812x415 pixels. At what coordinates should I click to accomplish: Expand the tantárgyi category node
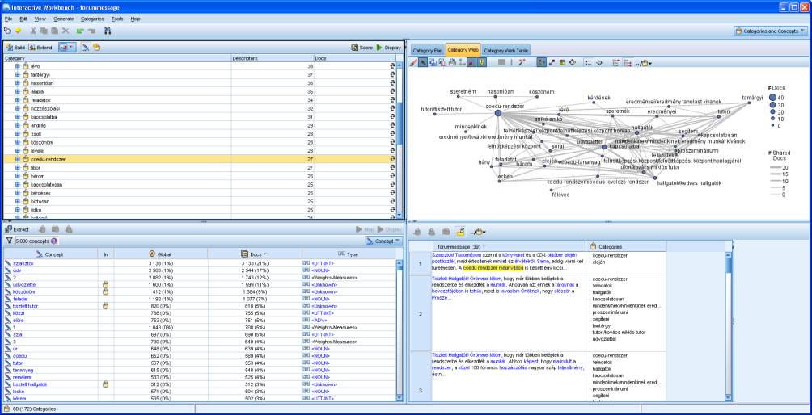pyautogui.click(x=17, y=75)
